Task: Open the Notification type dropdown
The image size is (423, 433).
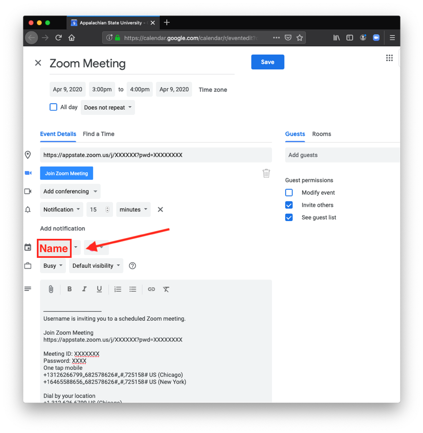Action: [62, 210]
